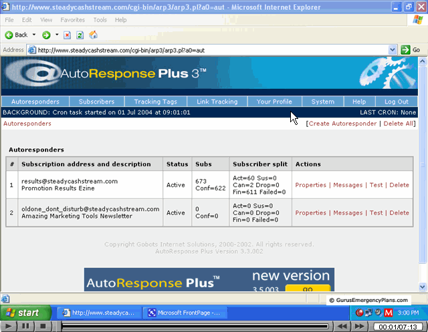Click the red M system tray icon
Viewport: 428px width, 332px height.
[388, 313]
